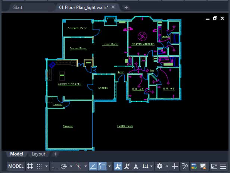Open snap mode settings dropdown
This screenshot has width=230, height=173.
47,166
